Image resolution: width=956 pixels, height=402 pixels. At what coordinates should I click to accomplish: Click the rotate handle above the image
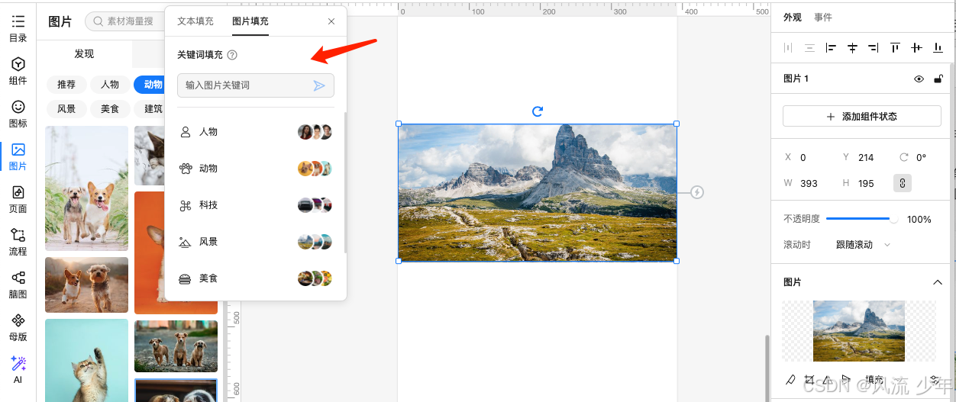(x=538, y=111)
